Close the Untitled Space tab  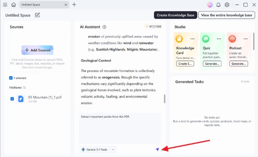click(66, 5)
